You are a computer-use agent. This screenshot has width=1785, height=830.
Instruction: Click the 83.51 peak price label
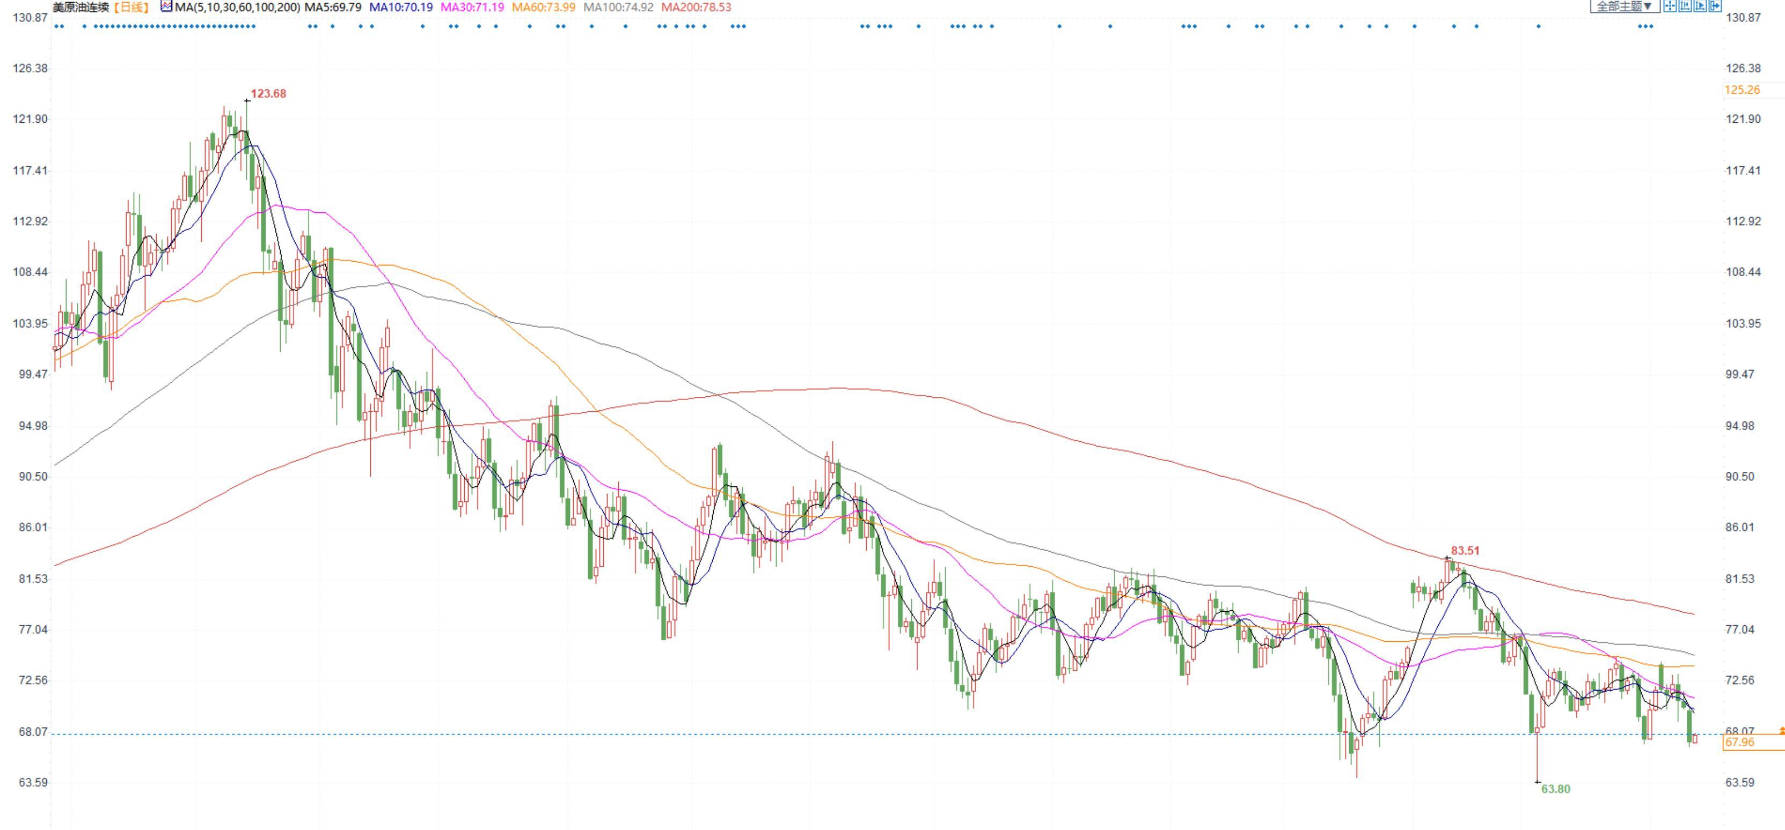(x=1465, y=550)
